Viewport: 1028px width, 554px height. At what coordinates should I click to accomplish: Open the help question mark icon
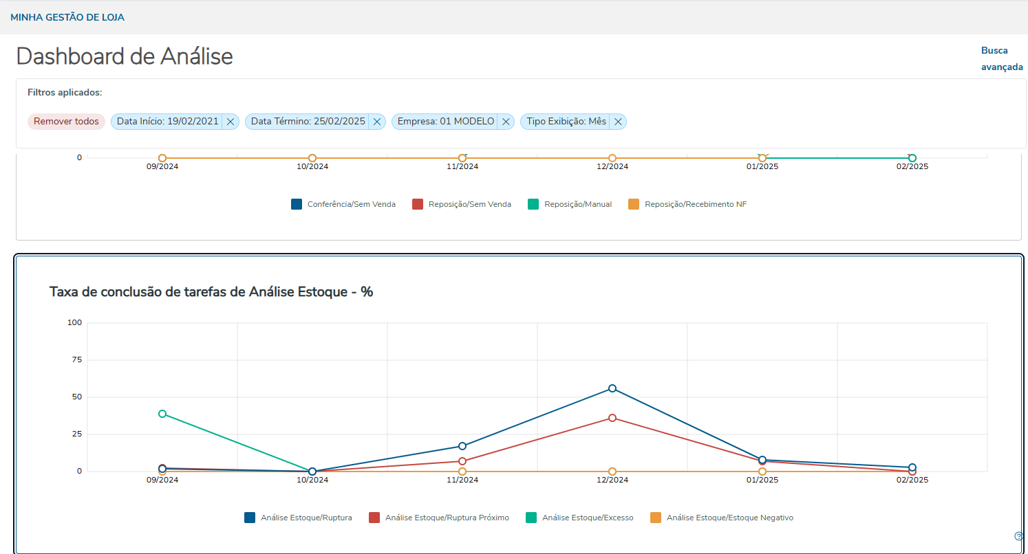[x=1019, y=536]
